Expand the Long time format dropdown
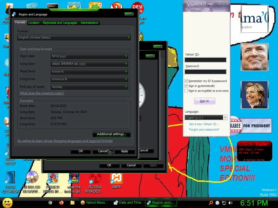 point(89,79)
